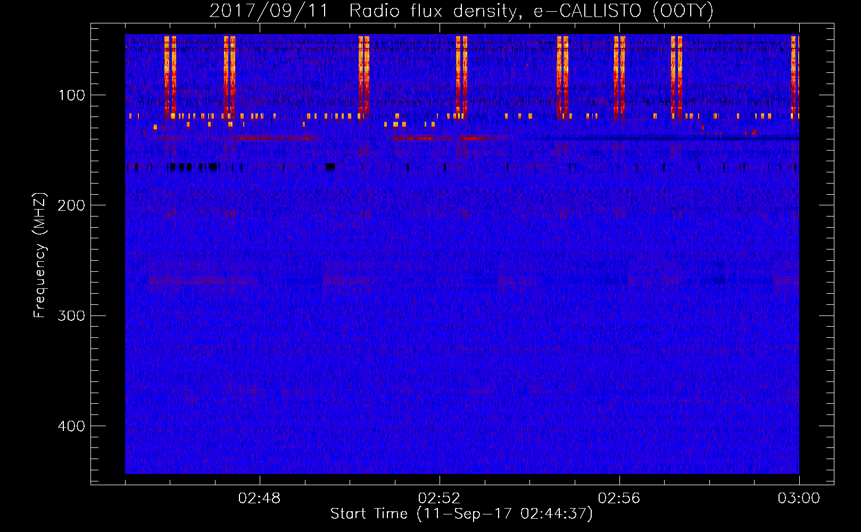Click the 200 frequency tick label

point(71,205)
